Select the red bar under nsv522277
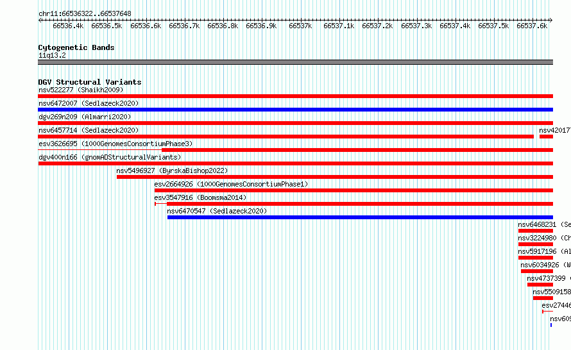The height and width of the screenshot is (350, 571). pos(295,96)
